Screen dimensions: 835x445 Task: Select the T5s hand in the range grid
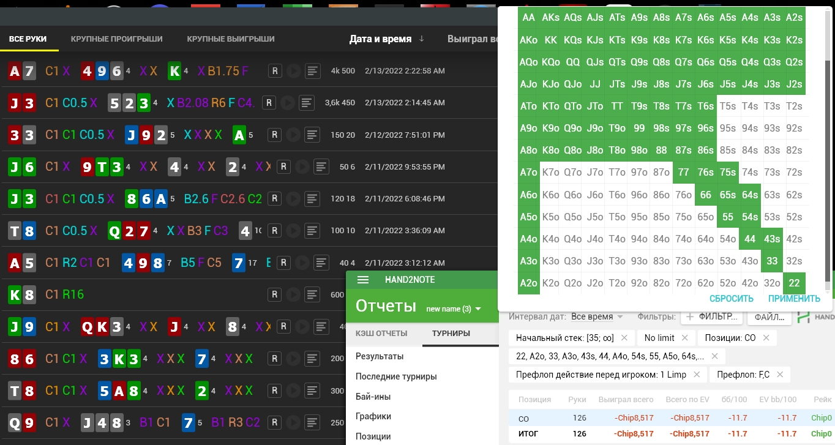point(728,106)
